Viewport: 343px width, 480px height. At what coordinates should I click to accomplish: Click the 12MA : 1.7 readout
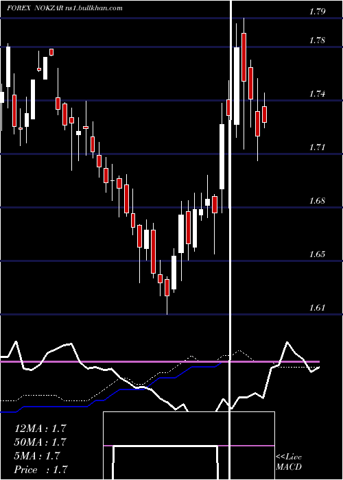(x=40, y=429)
